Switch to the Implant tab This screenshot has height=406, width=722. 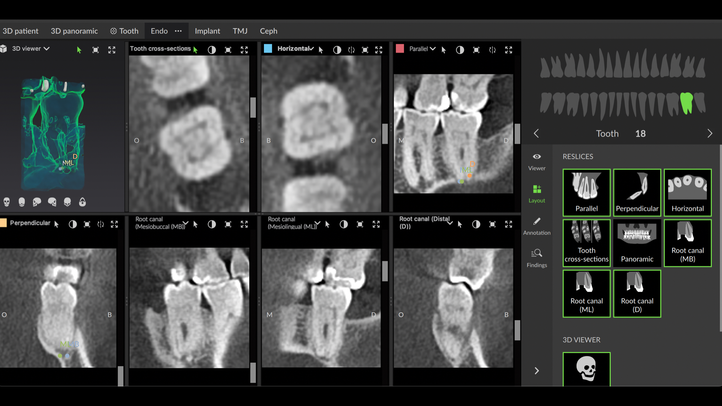[207, 31]
